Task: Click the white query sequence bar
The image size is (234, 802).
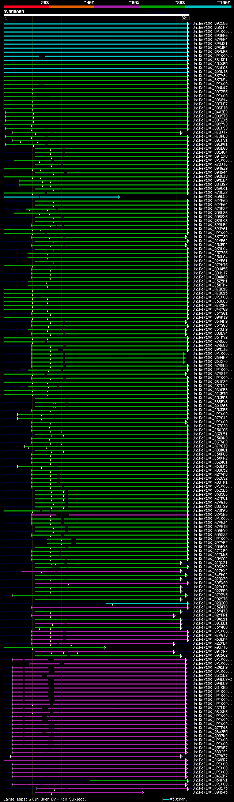Action: [97, 15]
